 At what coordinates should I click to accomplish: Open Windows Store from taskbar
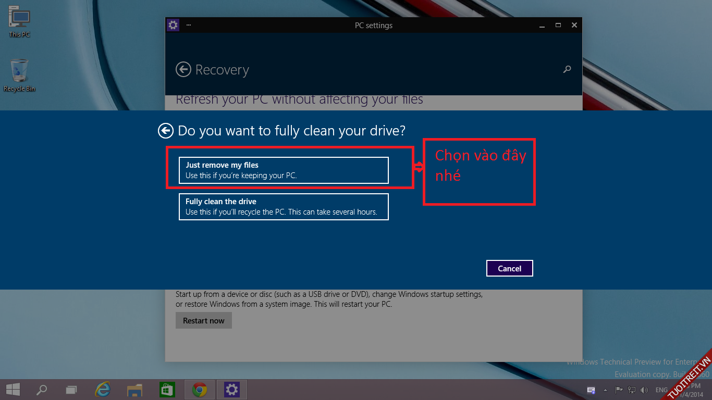(167, 390)
